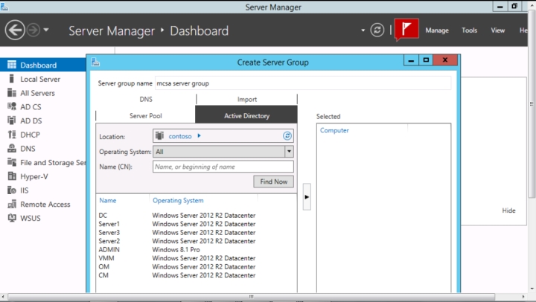The image size is (536, 302).
Task: Open the notifications flag
Action: point(406,30)
